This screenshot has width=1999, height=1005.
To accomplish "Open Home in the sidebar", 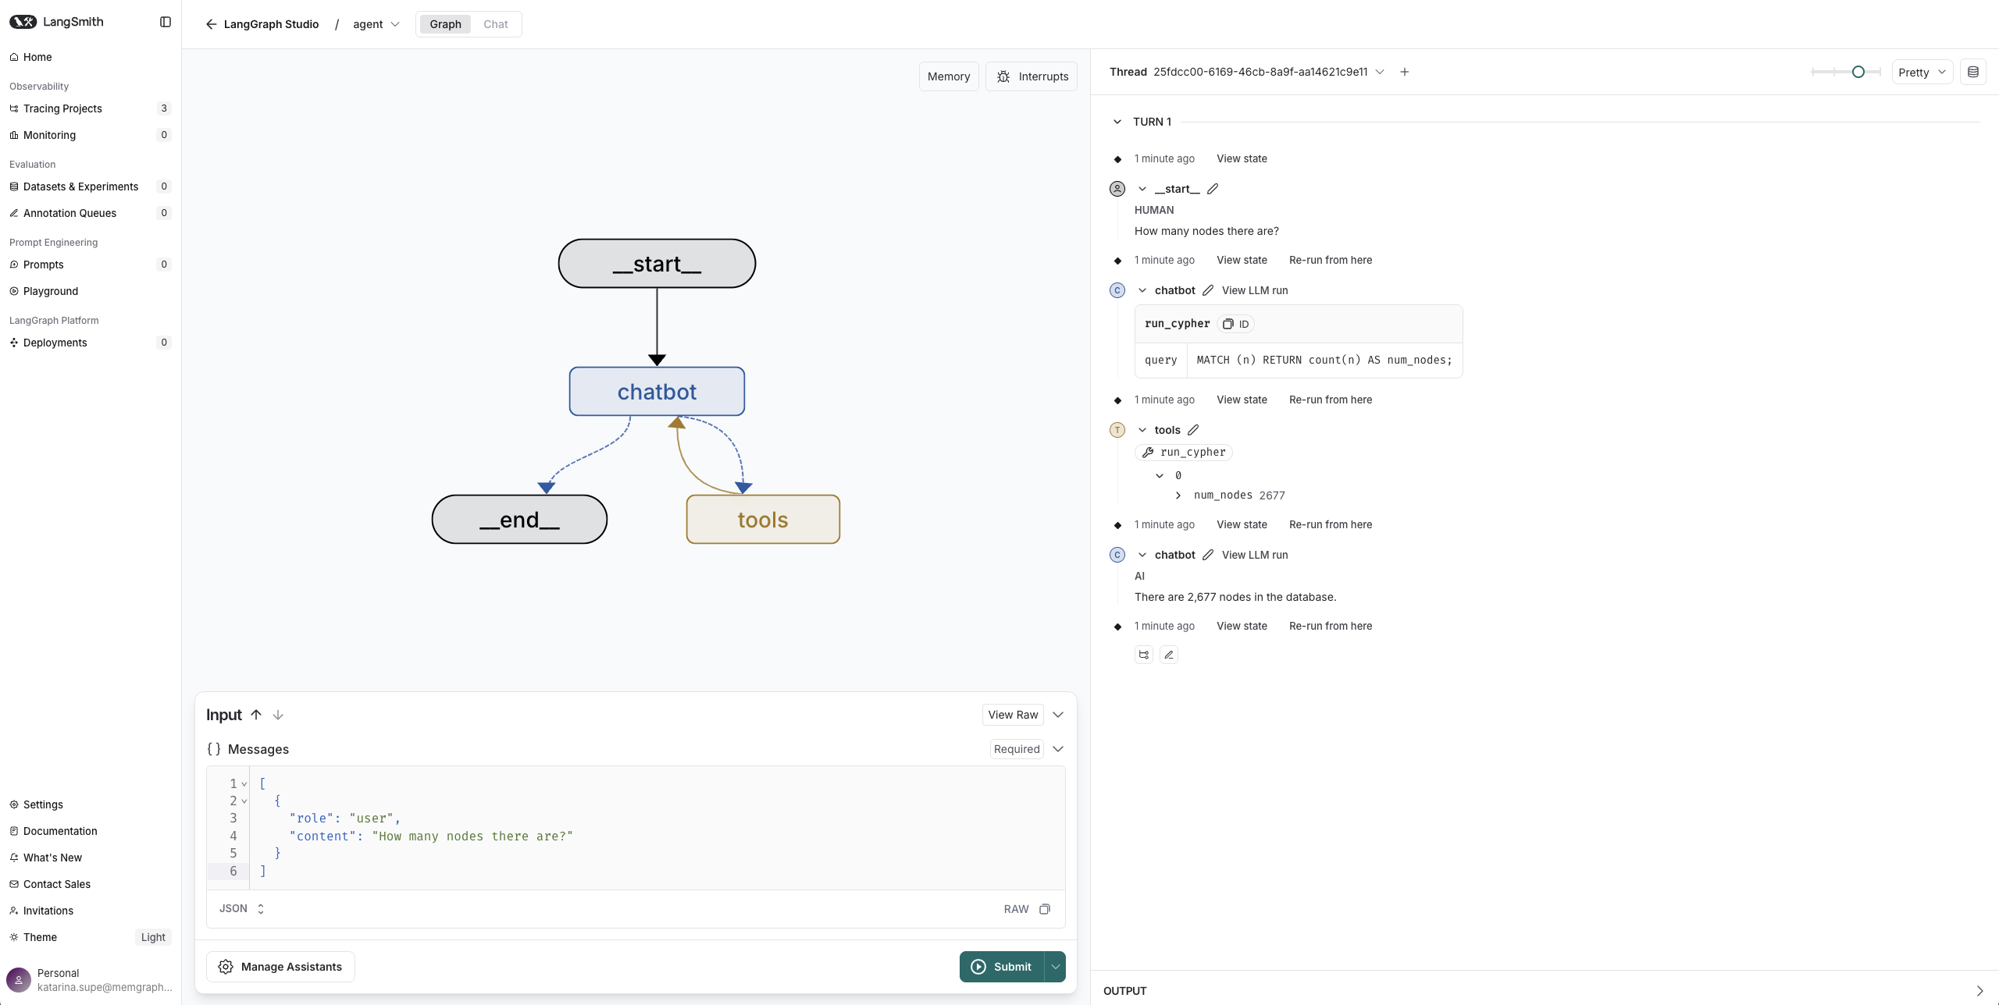I will [91, 57].
